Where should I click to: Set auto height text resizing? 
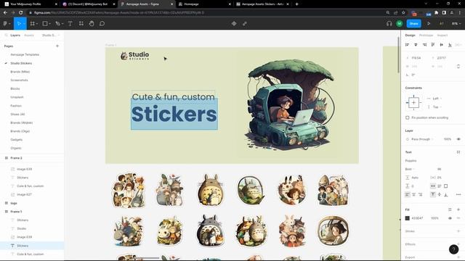(439, 186)
